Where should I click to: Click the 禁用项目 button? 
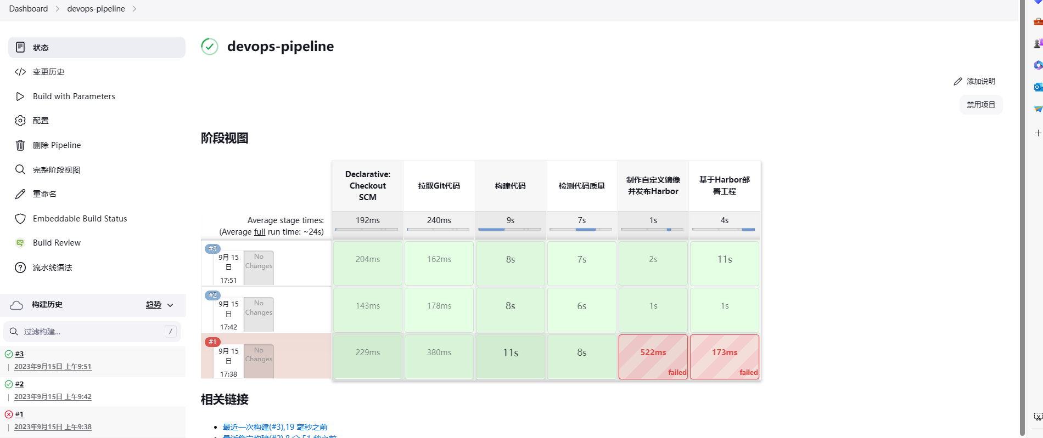(x=980, y=105)
